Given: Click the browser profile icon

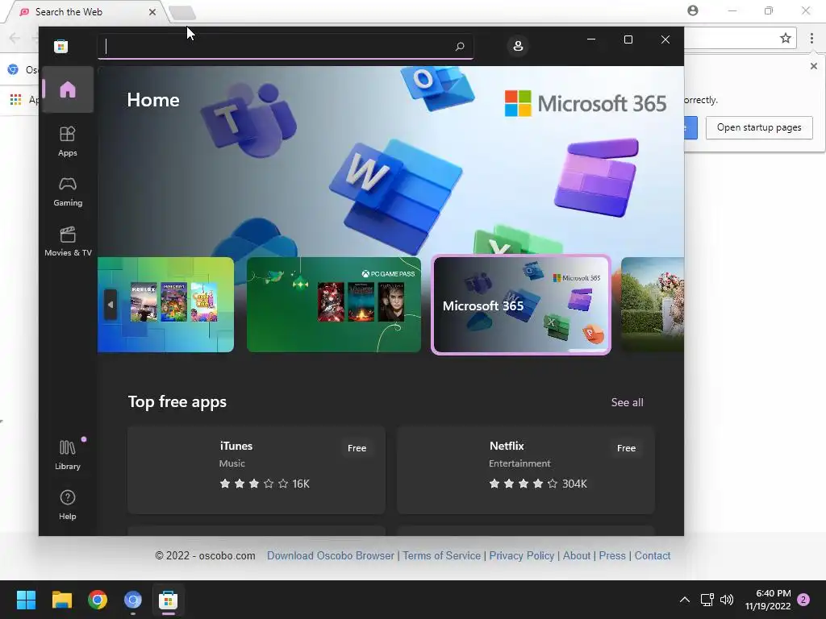Looking at the screenshot, I should 693,10.
